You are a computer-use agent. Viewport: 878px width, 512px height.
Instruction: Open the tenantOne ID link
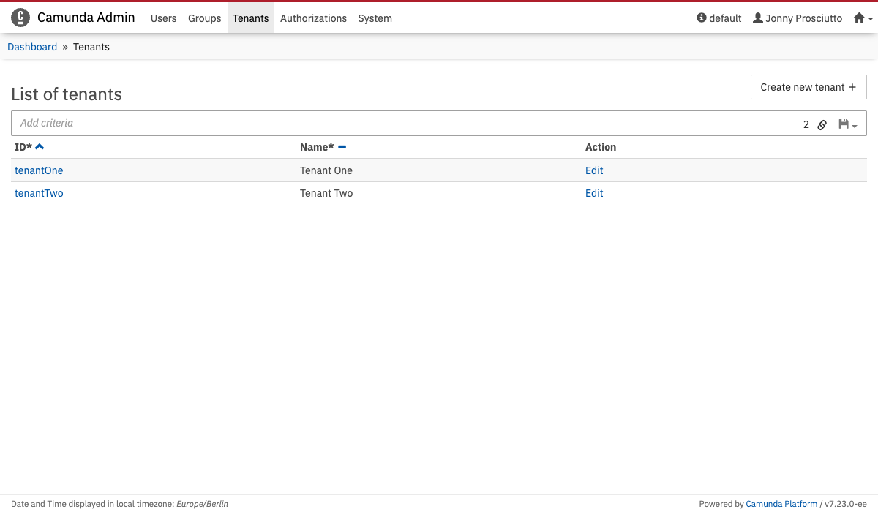pos(39,170)
